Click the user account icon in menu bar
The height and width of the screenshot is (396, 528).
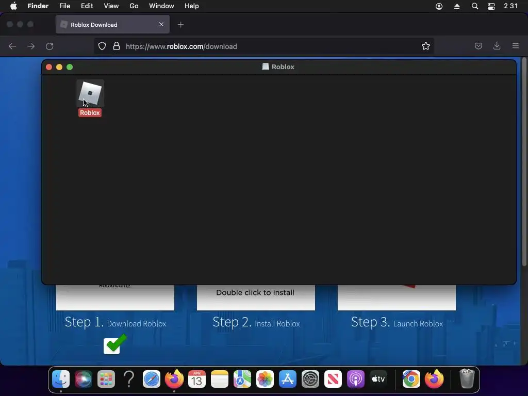tap(439, 6)
